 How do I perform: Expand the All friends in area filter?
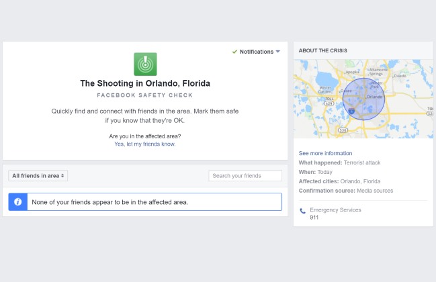click(x=38, y=175)
